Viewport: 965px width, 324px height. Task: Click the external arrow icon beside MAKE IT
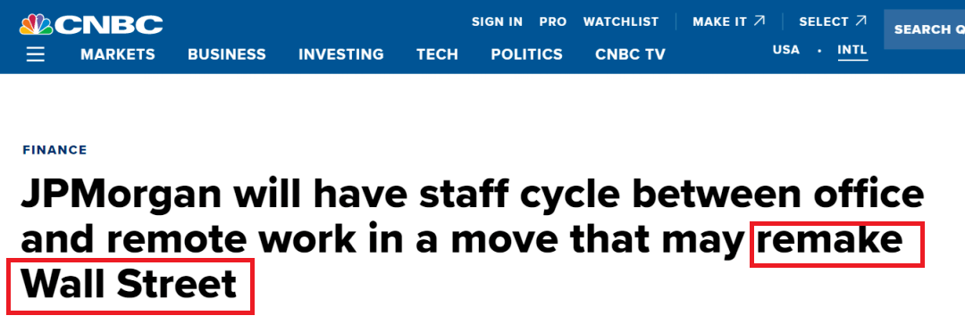tap(759, 21)
